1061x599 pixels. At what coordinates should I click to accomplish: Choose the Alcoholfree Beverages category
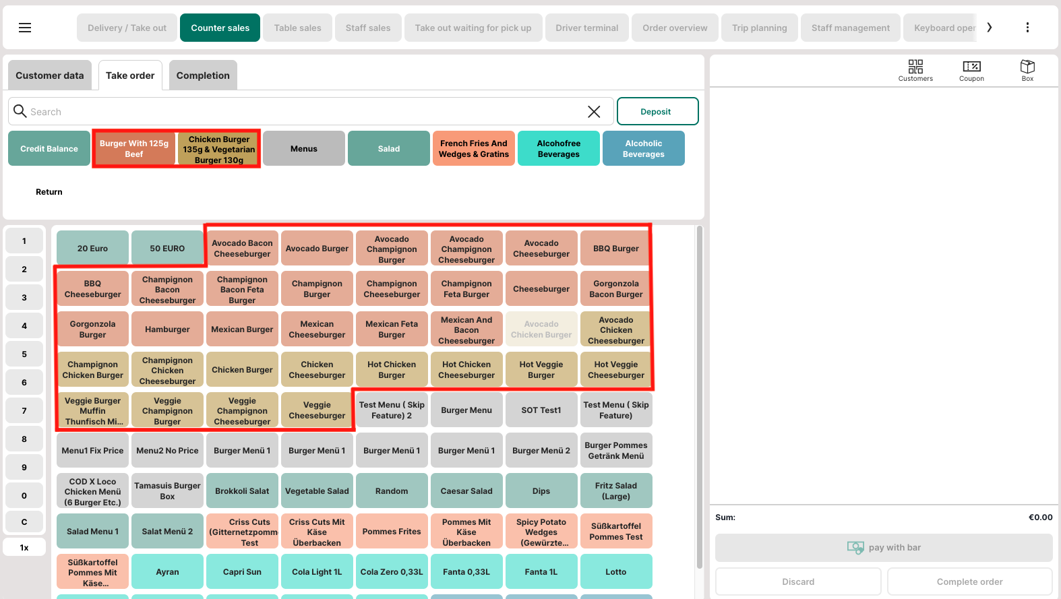tap(558, 148)
